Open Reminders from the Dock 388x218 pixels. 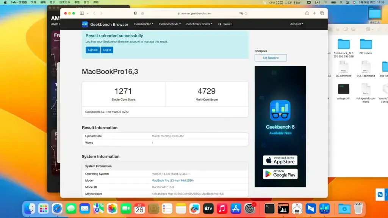[167, 209]
